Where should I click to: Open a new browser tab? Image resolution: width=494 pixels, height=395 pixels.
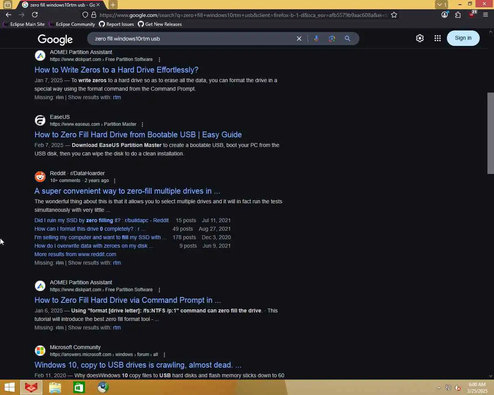[113, 5]
